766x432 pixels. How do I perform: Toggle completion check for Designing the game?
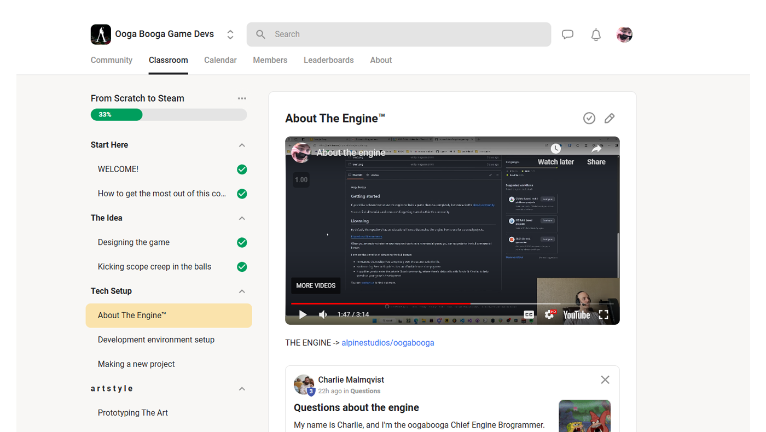(242, 242)
